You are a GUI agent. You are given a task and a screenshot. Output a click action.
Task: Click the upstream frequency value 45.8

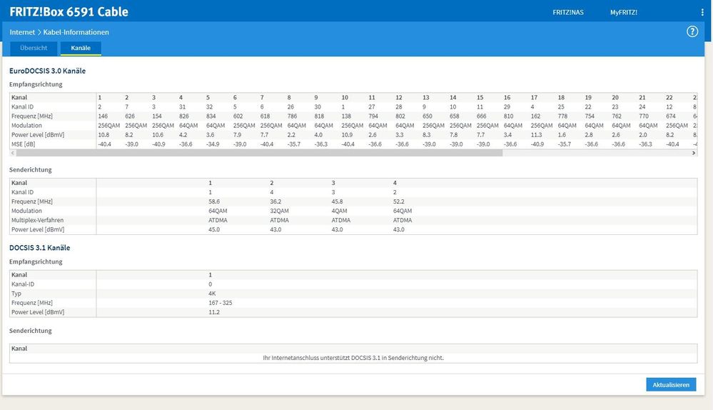pos(337,201)
